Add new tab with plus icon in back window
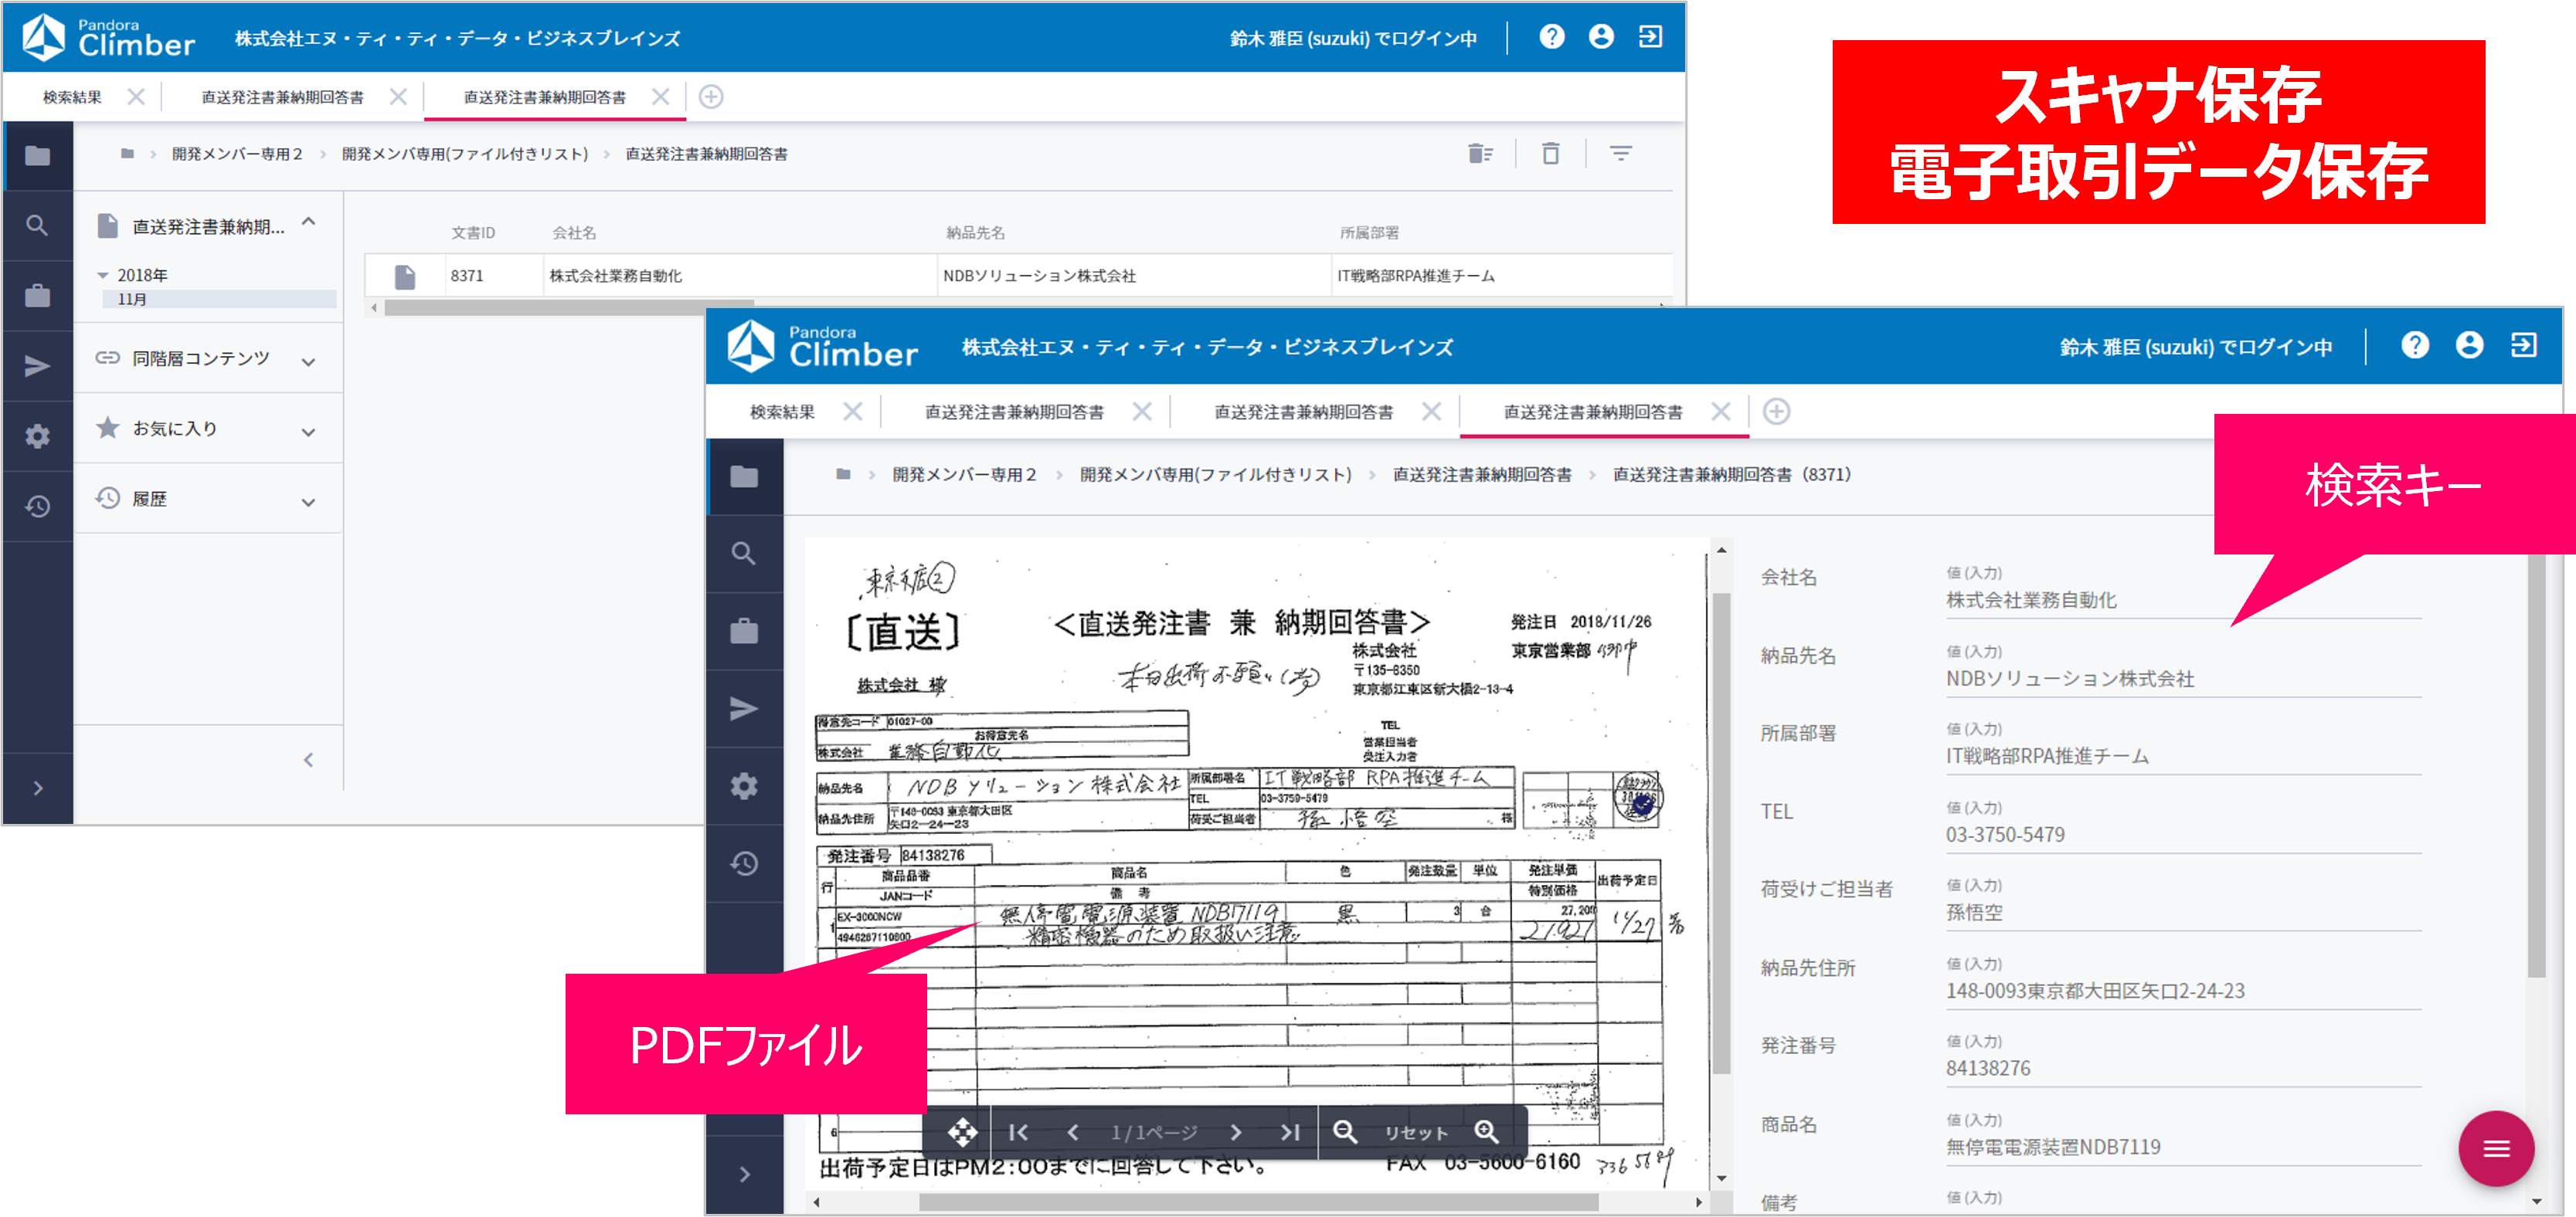Screen dimensions: 2576x1217 click(711, 97)
